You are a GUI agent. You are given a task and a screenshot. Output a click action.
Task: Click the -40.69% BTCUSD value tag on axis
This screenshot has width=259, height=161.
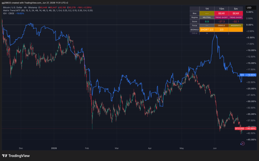coord(251,128)
